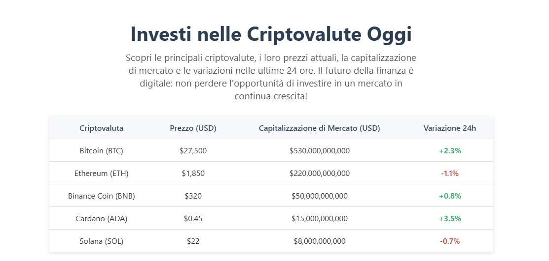Click the Ethereum (ETH) cell

pos(102,174)
